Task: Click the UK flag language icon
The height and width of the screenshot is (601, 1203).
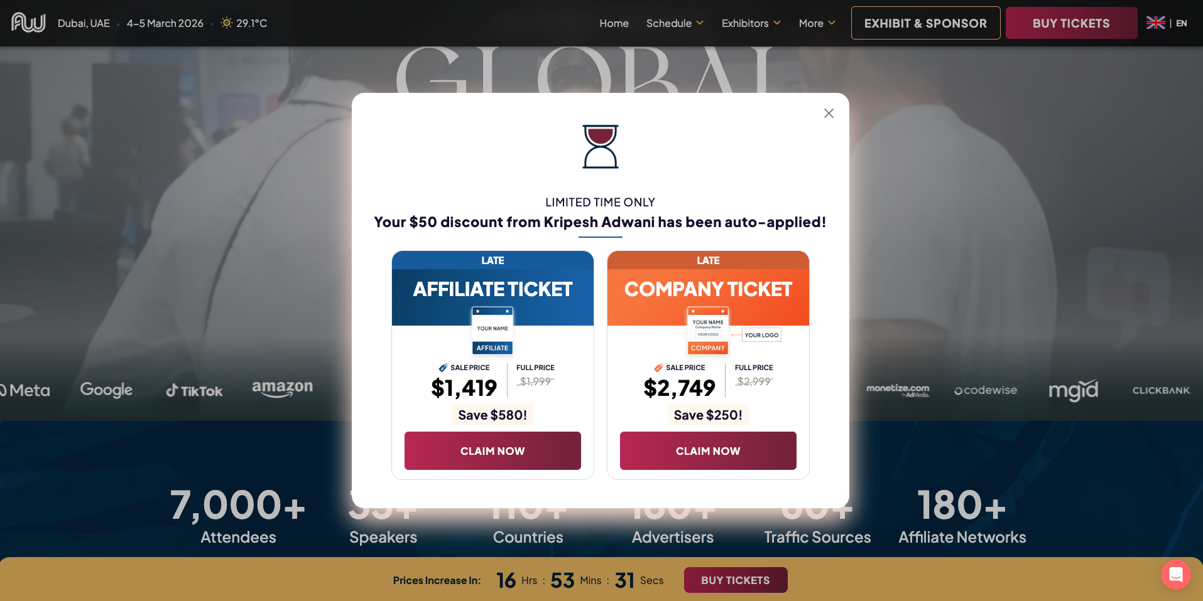Action: pos(1155,23)
